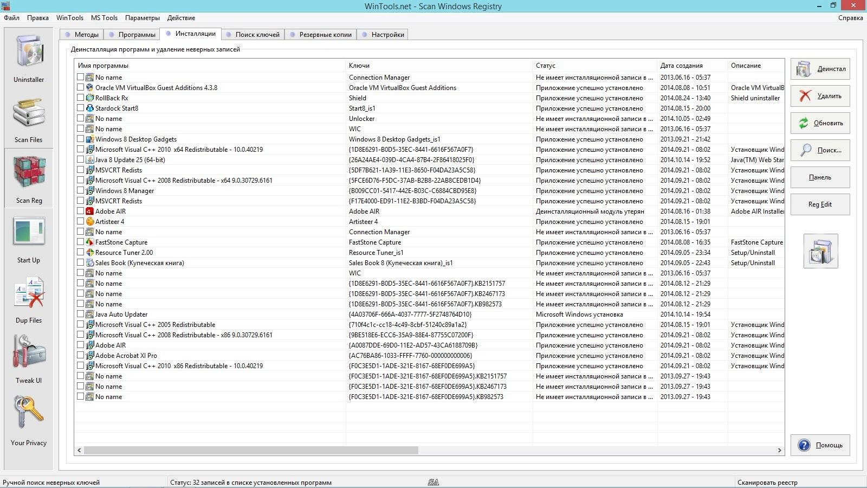Click the RollBack Rx program icon
867x488 pixels.
point(90,98)
